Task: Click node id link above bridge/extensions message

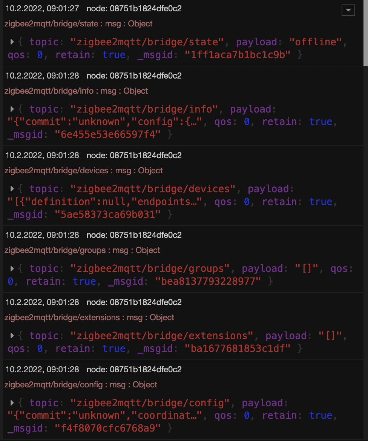Action: tap(134, 302)
